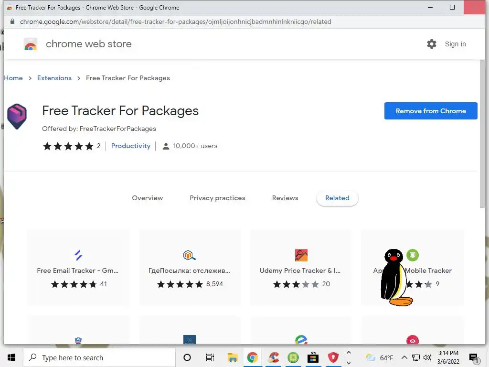Viewport: 489px width, 367px height.
Task: Click the Sign in link
Action: tap(455, 44)
